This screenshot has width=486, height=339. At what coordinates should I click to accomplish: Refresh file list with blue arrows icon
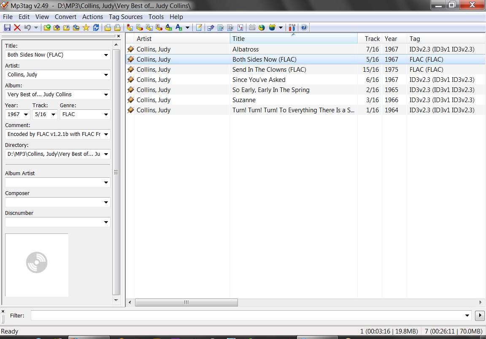(x=96, y=27)
